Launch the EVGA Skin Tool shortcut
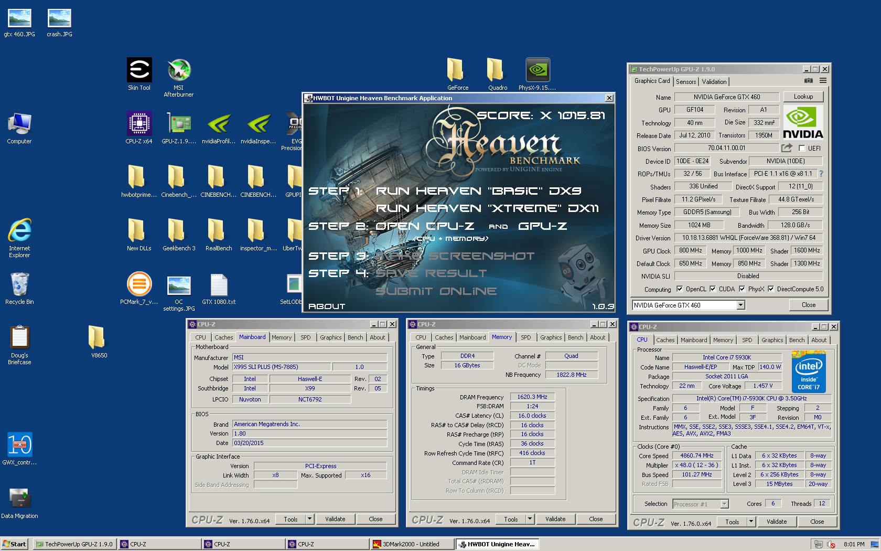Viewport: 881px width, 551px height. click(139, 74)
